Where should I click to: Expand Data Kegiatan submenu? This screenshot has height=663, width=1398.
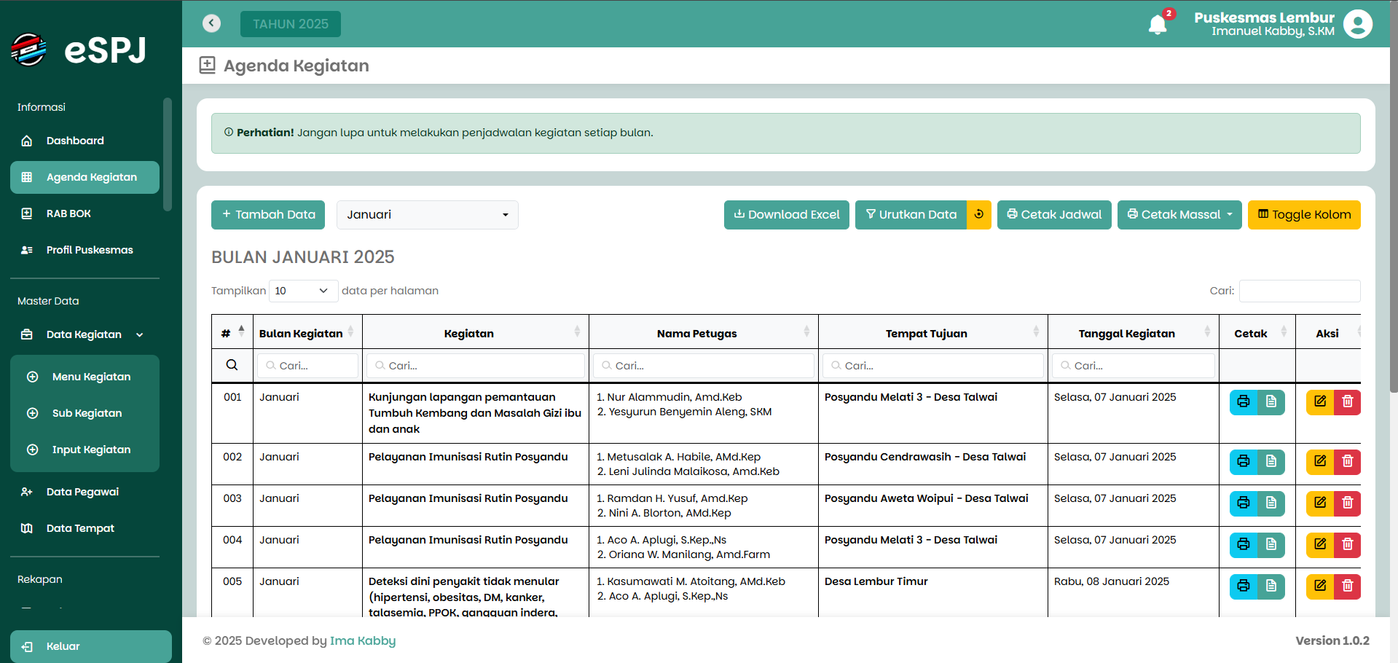(x=85, y=334)
